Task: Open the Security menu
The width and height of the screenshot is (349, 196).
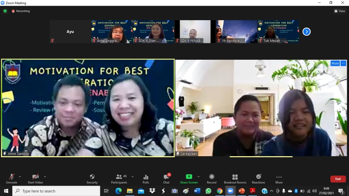Action: [x=92, y=179]
